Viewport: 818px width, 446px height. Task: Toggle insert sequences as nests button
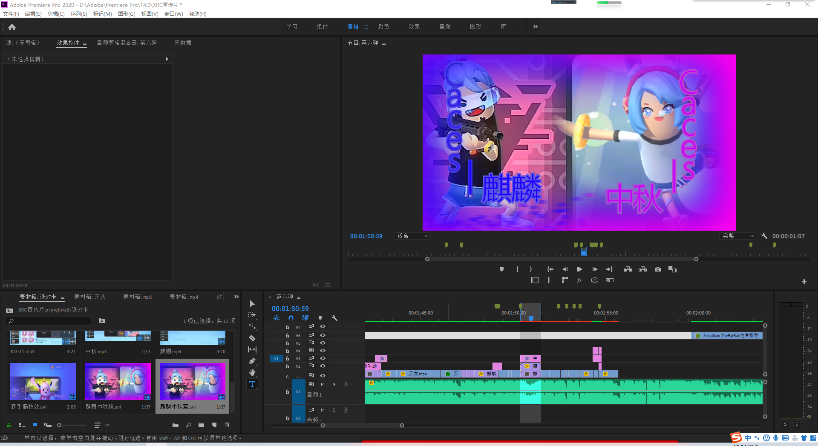tap(277, 317)
